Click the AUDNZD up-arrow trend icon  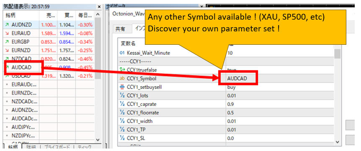[x=7, y=25]
